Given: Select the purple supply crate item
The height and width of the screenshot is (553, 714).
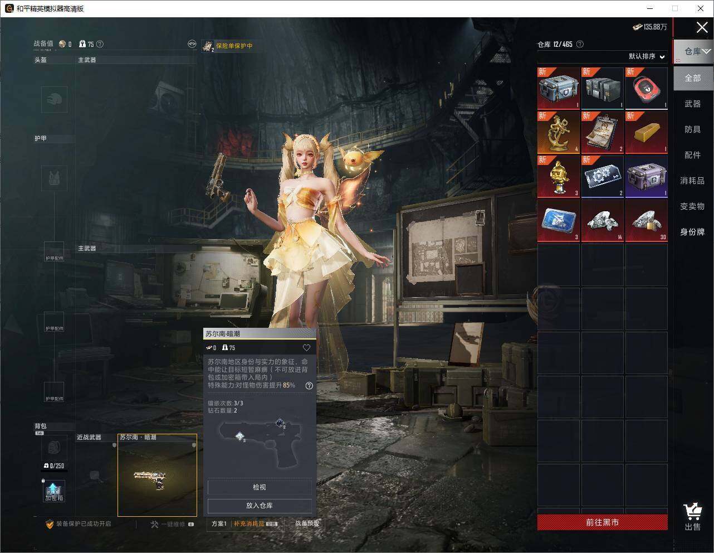Looking at the screenshot, I should coord(647,176).
